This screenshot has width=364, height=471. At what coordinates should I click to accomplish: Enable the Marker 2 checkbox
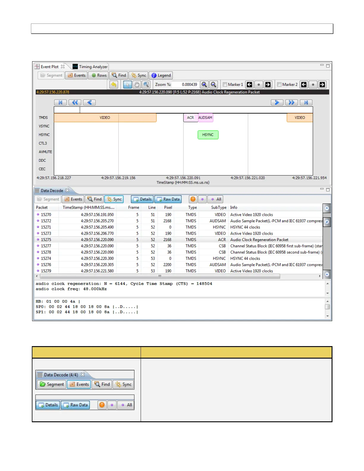click(x=279, y=85)
